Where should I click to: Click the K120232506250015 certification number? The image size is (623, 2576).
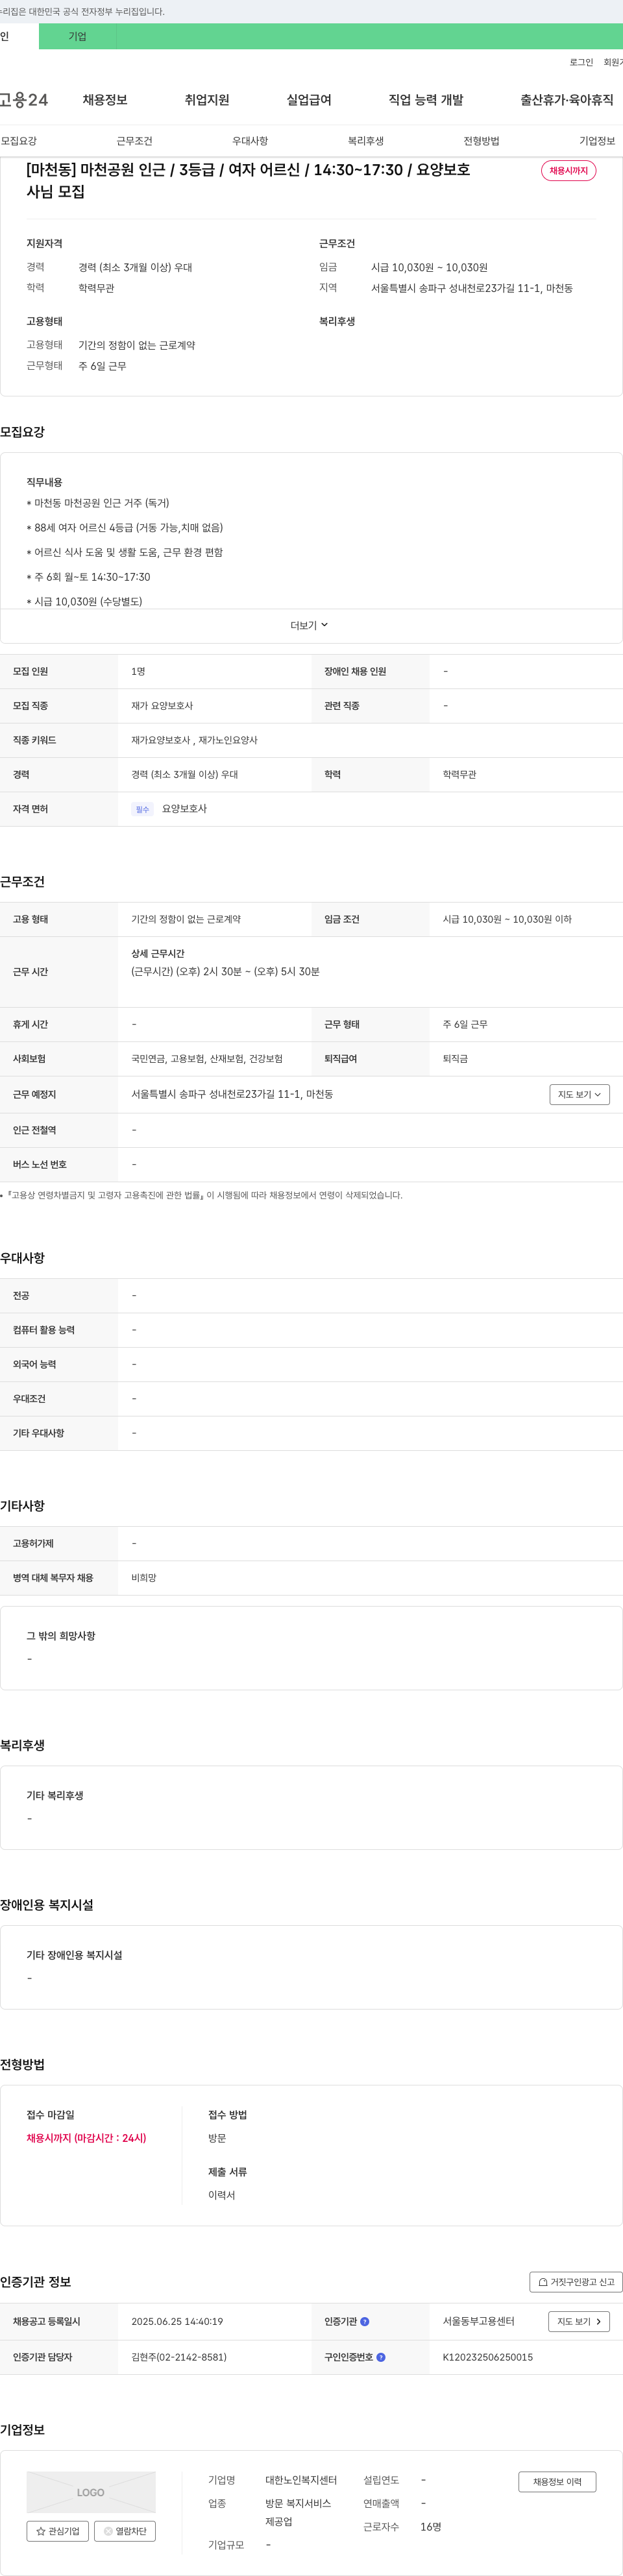tap(488, 2357)
